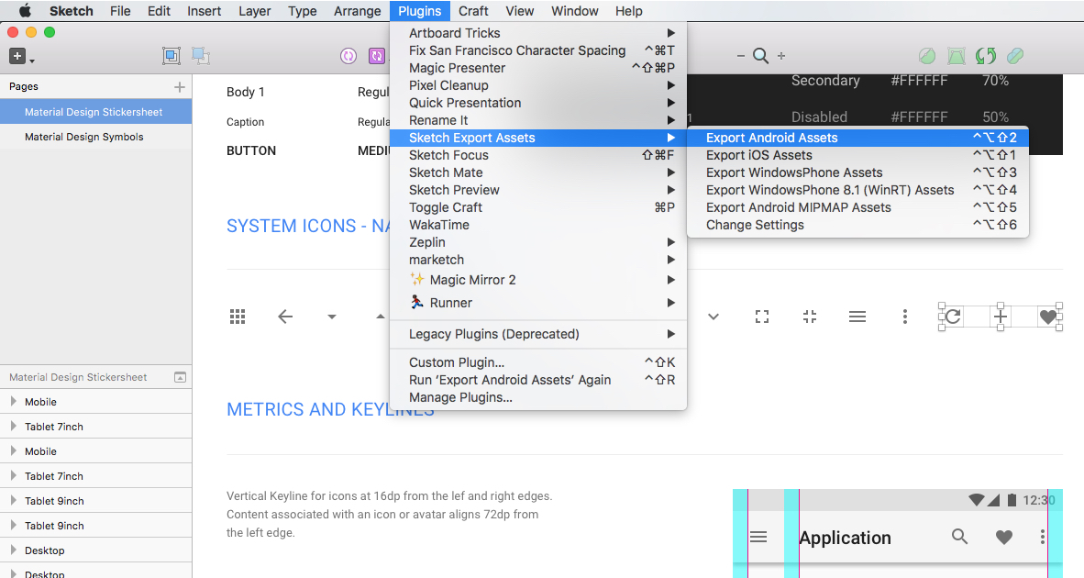Screen dimensions: 1084x578
Task: Open the Insert button dropdown arrow
Action: 32,61
